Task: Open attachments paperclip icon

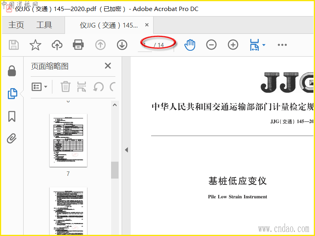Action: pos(12,138)
